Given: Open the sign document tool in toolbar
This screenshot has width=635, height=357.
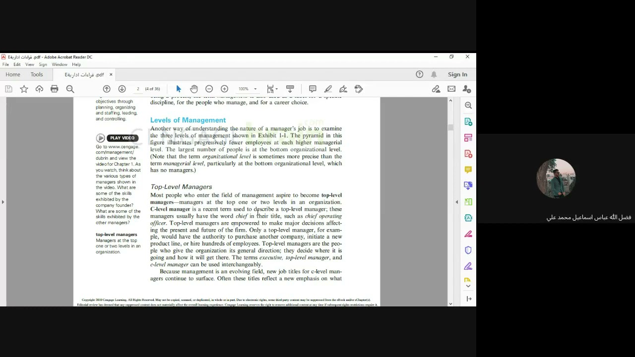Looking at the screenshot, I should [x=343, y=89].
